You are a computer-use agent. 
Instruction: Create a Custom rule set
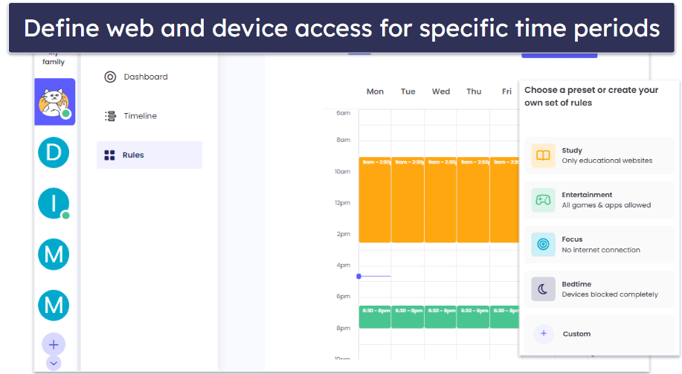click(x=599, y=334)
